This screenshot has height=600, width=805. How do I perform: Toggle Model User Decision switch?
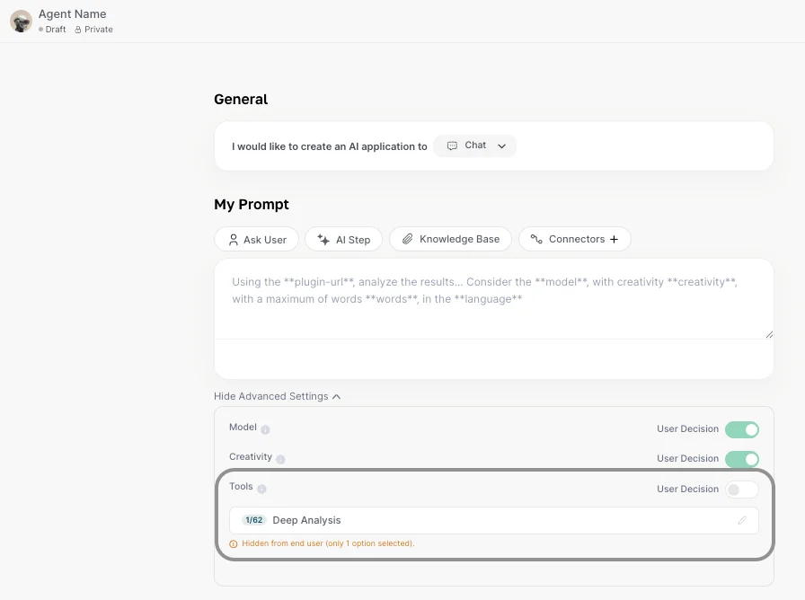742,429
